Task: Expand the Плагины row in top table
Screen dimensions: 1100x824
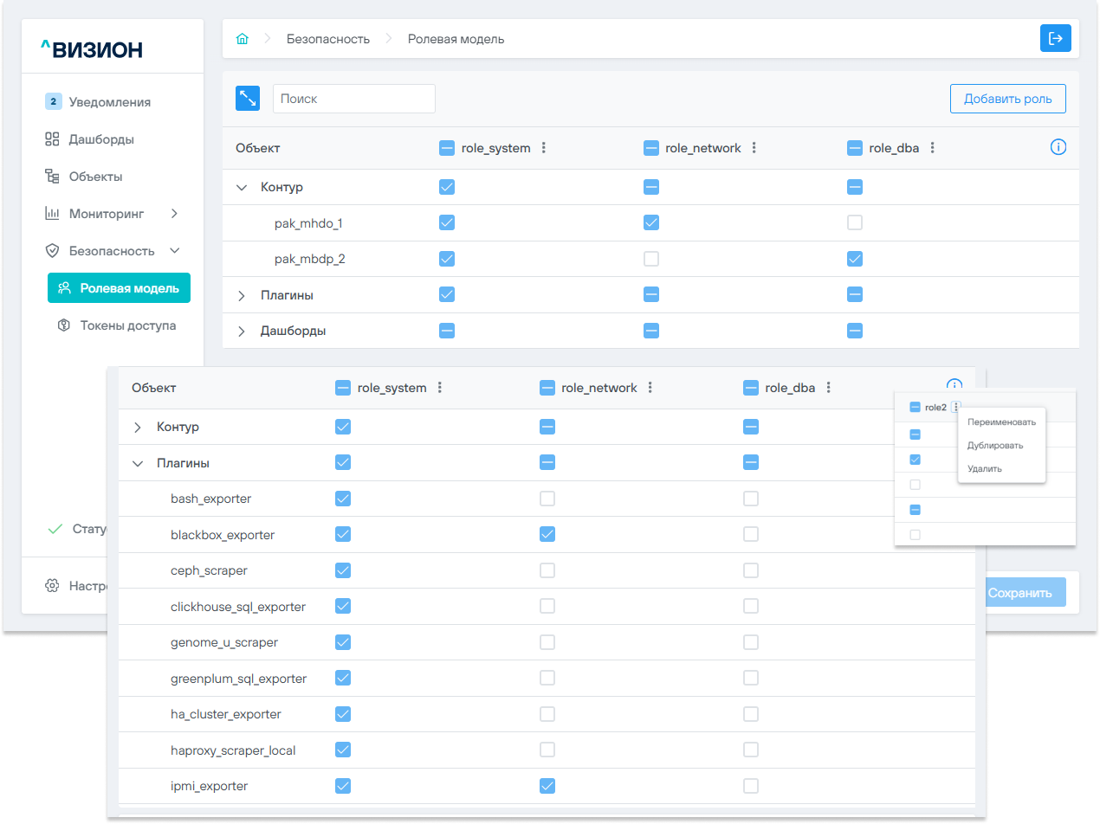Action: [x=242, y=296]
